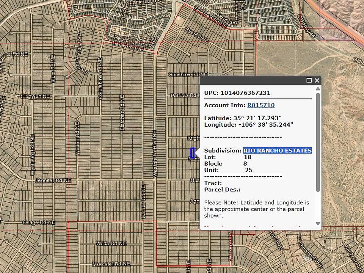Click the highlighted RIO RANCHO ESTATES text

click(x=277, y=151)
